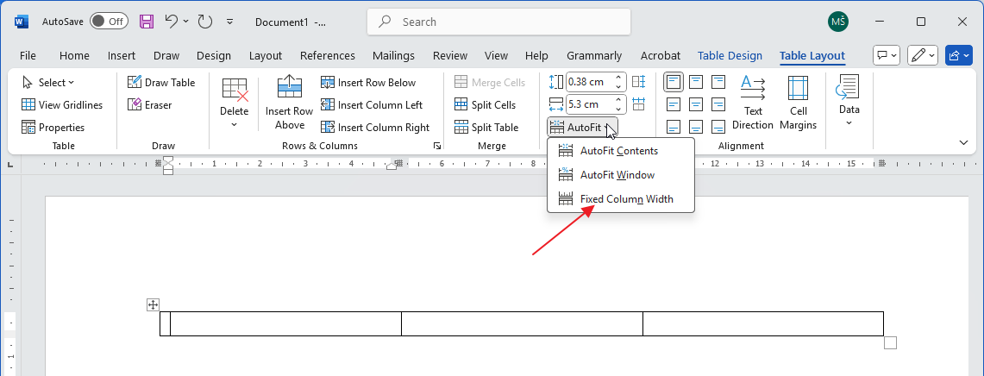
Task: Open Rows & Columns dialog launcher
Action: coord(436,147)
